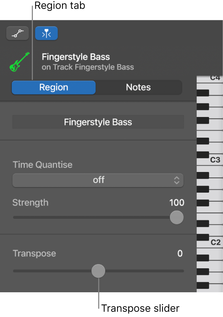Image resolution: width=223 pixels, height=317 pixels.
Task: Click the Time Quantise chevron arrows
Action: click(177, 180)
